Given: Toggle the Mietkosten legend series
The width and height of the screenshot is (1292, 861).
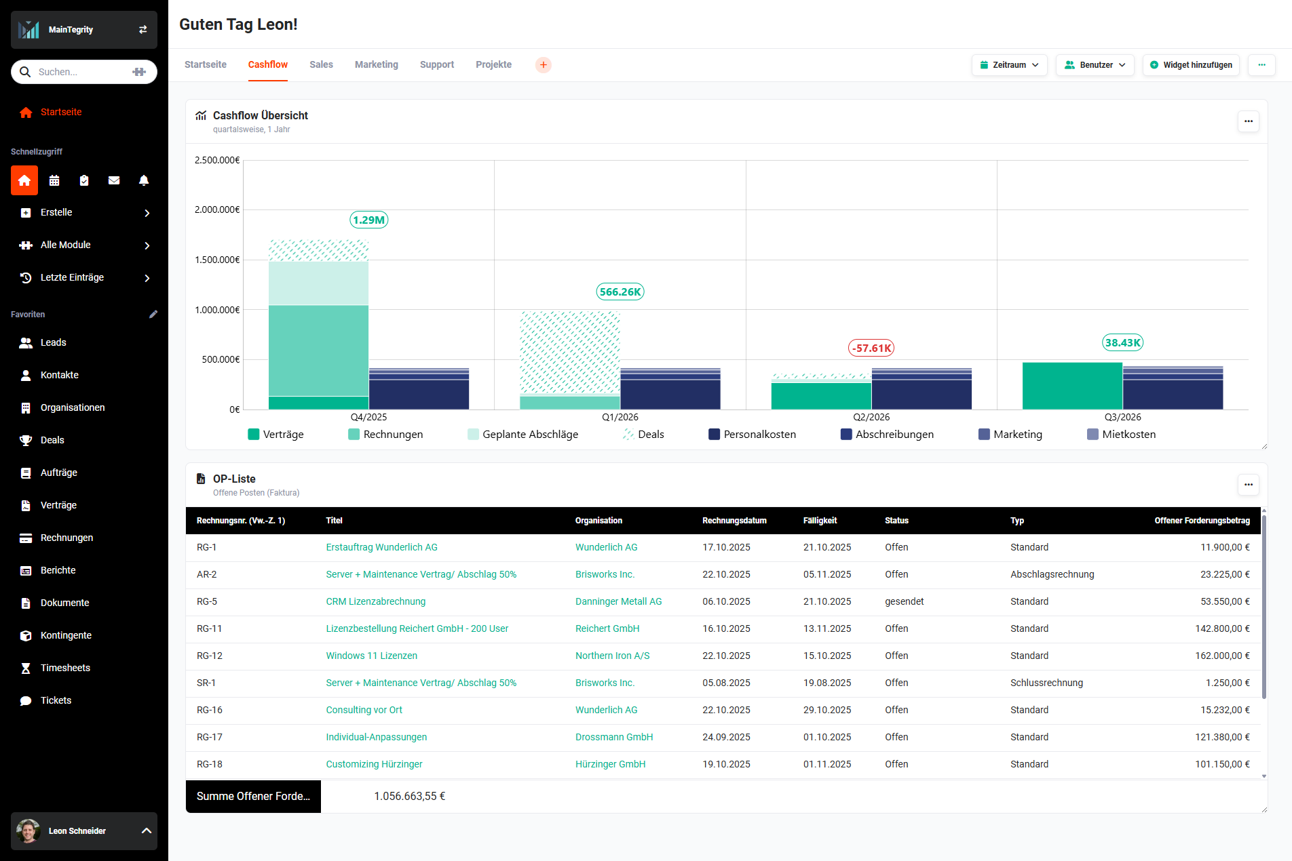Looking at the screenshot, I should click(x=1121, y=435).
